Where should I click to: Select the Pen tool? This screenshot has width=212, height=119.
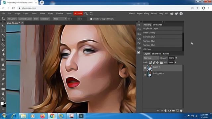pyautogui.click(x=3, y=79)
